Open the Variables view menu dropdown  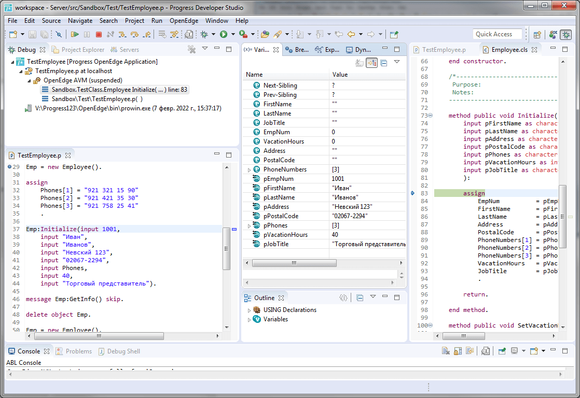[397, 62]
